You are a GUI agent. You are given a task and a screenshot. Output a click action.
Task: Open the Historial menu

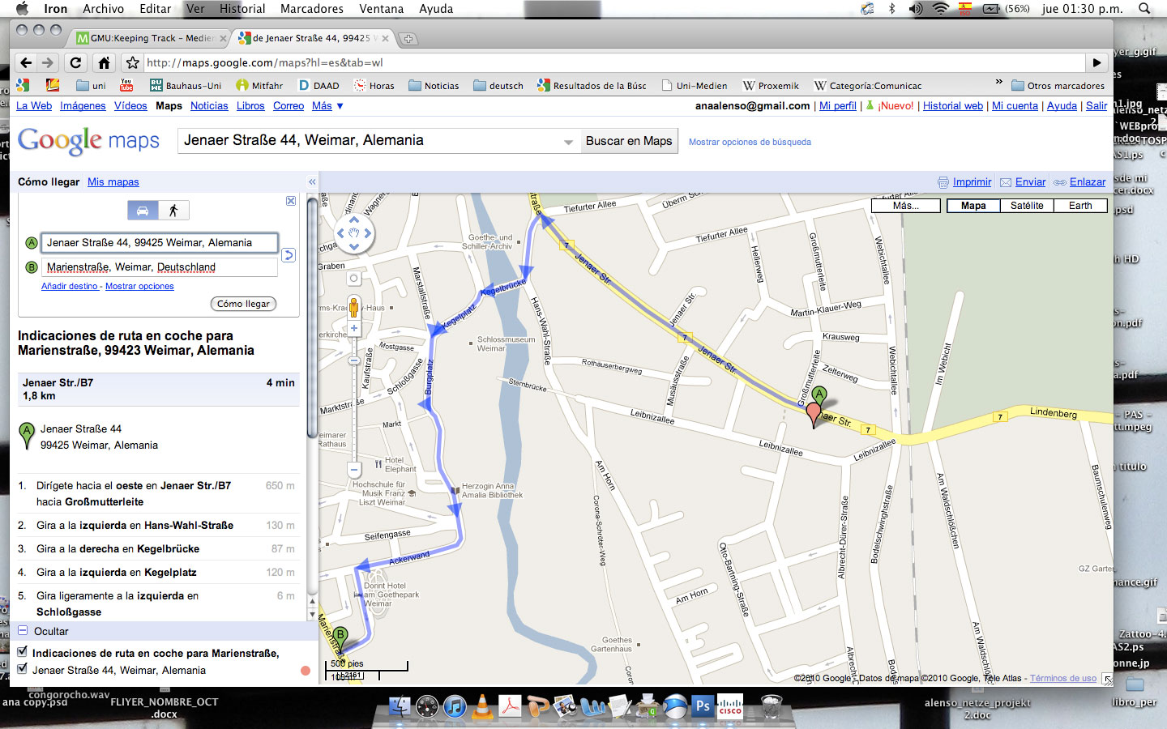242,9
